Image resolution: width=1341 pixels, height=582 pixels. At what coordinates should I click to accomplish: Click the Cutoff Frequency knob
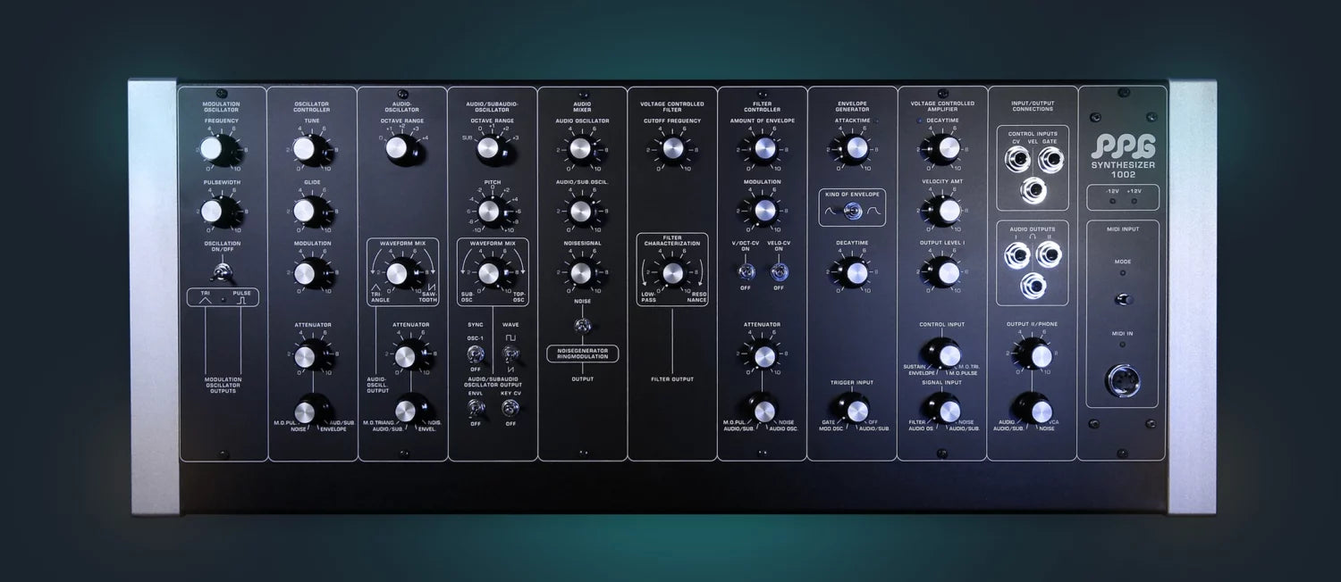(x=671, y=149)
